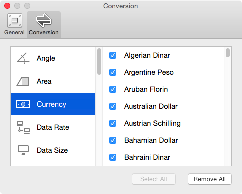Click the Select All button

154,179
